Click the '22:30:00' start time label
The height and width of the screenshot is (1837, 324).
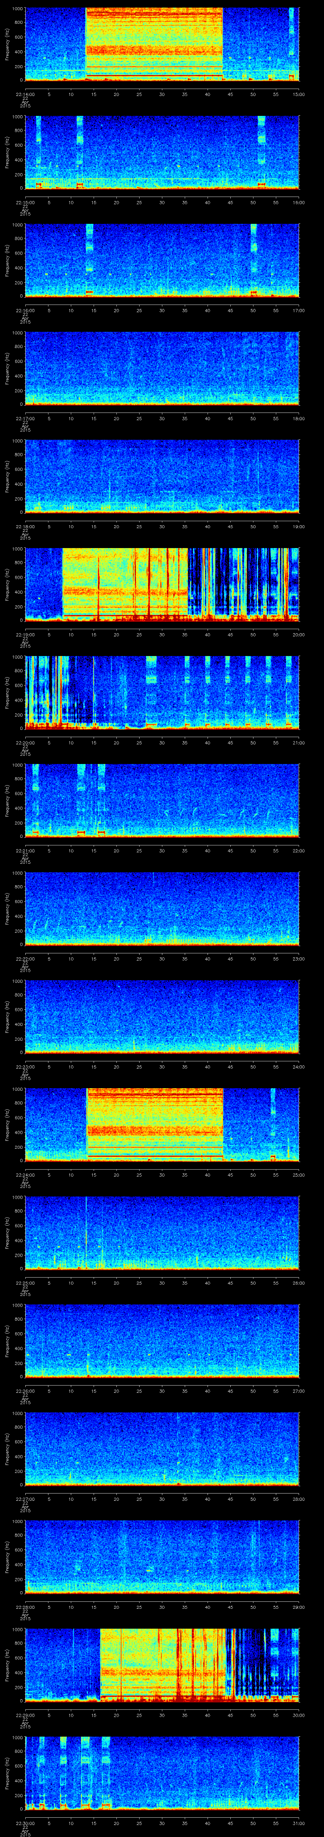pos(25,1822)
